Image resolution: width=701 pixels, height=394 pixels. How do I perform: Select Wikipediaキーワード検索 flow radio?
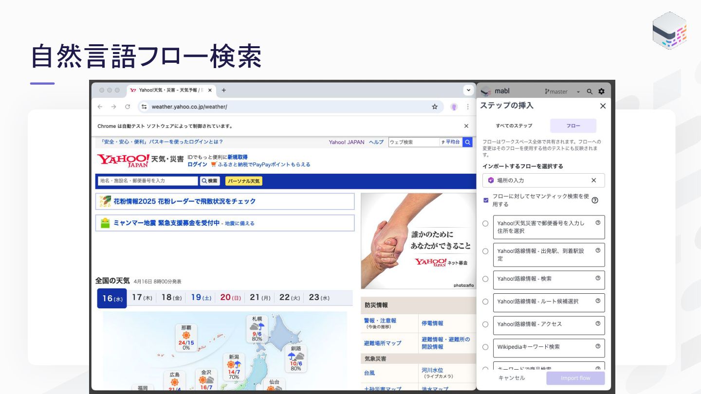pyautogui.click(x=485, y=347)
